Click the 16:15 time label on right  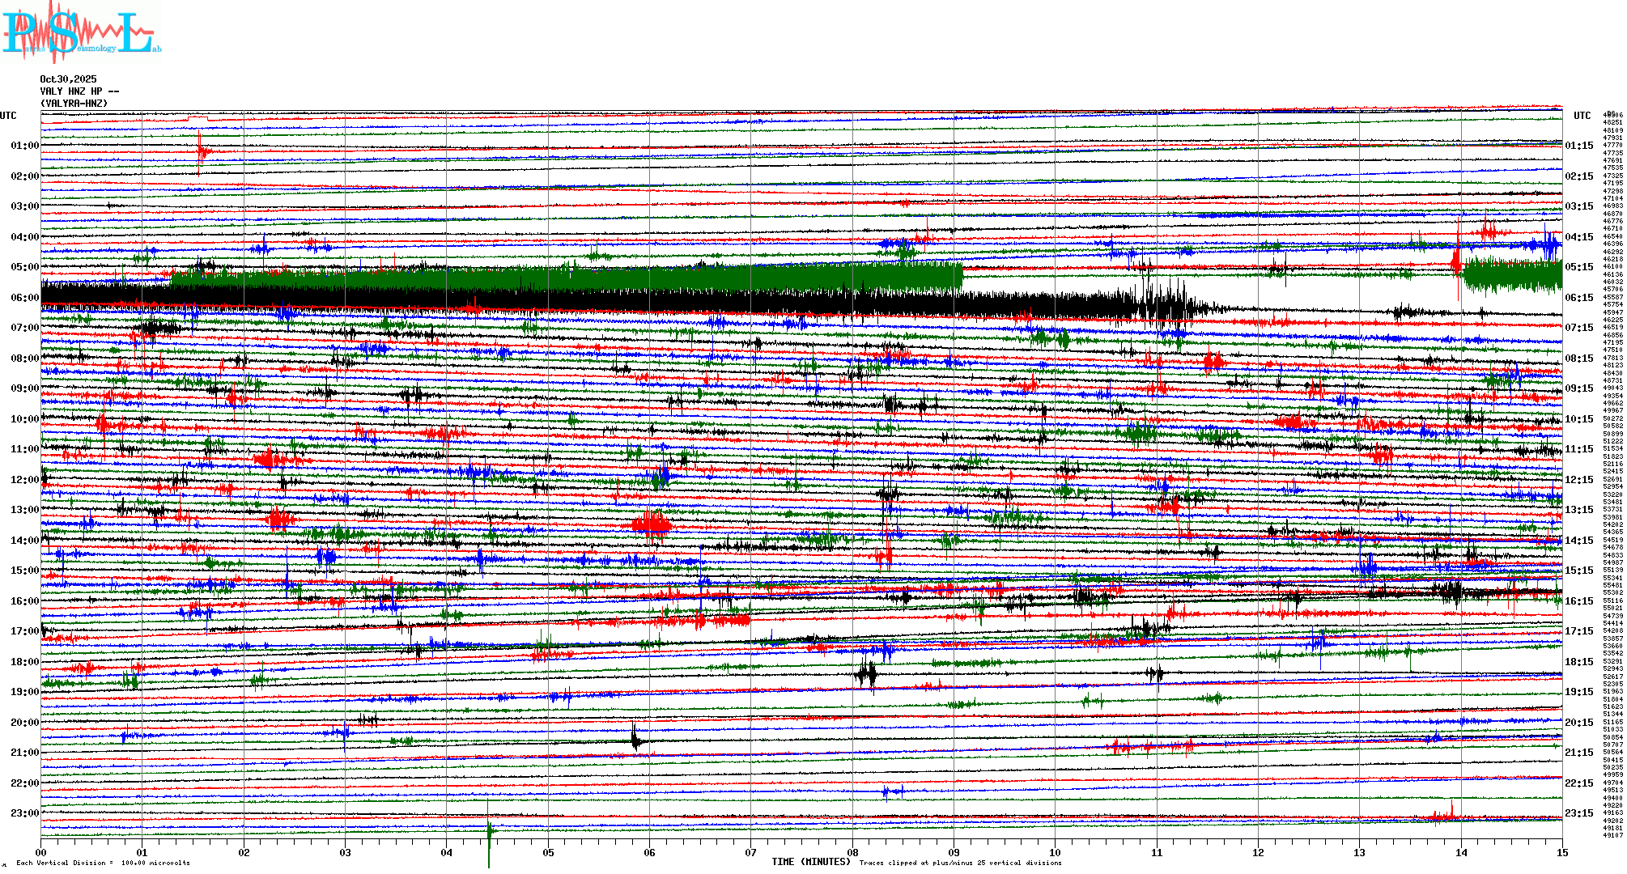coord(1578,601)
